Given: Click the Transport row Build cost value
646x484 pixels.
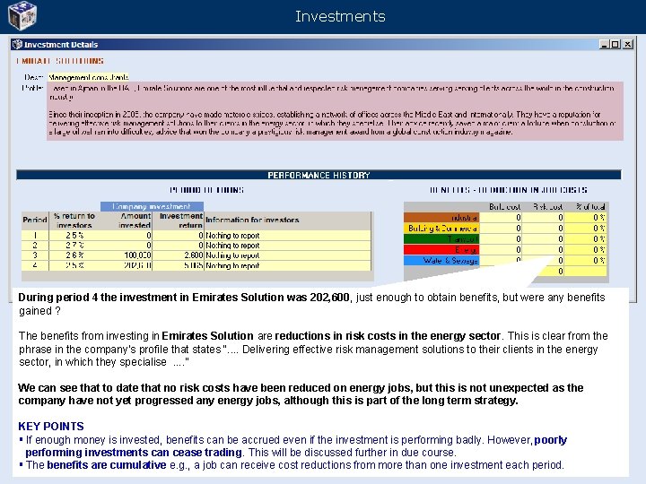Looking at the screenshot, I should coord(501,238).
